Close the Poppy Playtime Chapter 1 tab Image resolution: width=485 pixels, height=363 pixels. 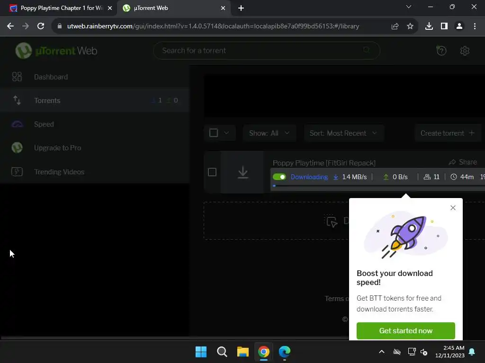(x=110, y=8)
